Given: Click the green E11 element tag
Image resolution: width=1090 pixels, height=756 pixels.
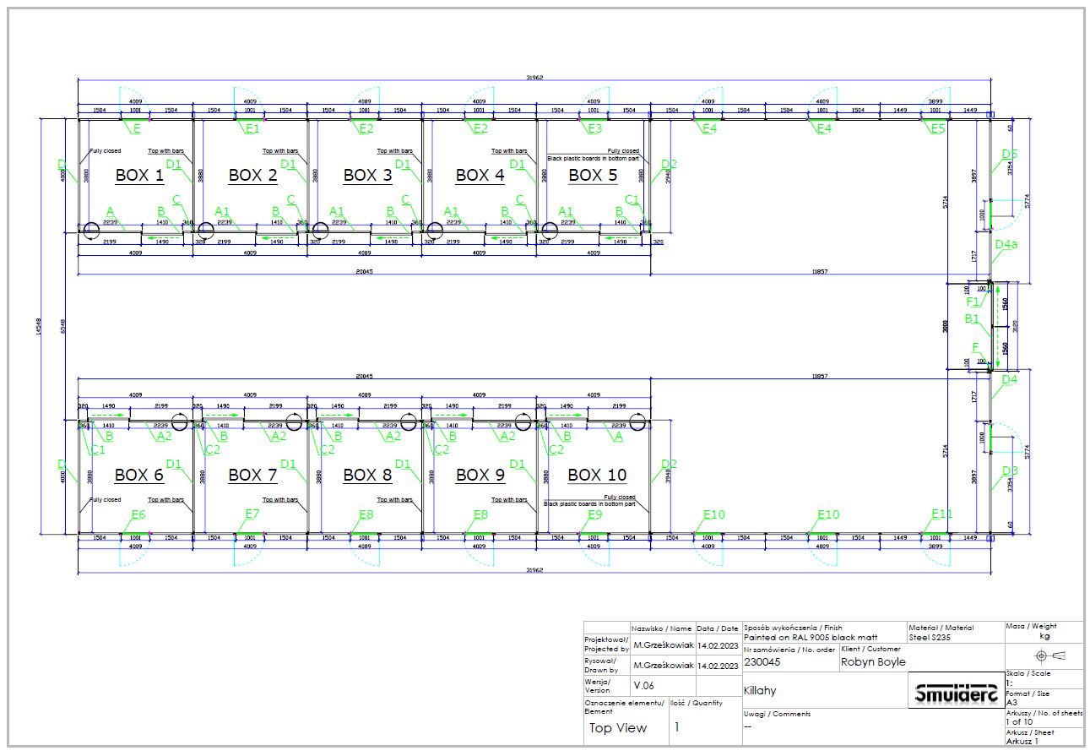Looking at the screenshot, I should point(941,514).
